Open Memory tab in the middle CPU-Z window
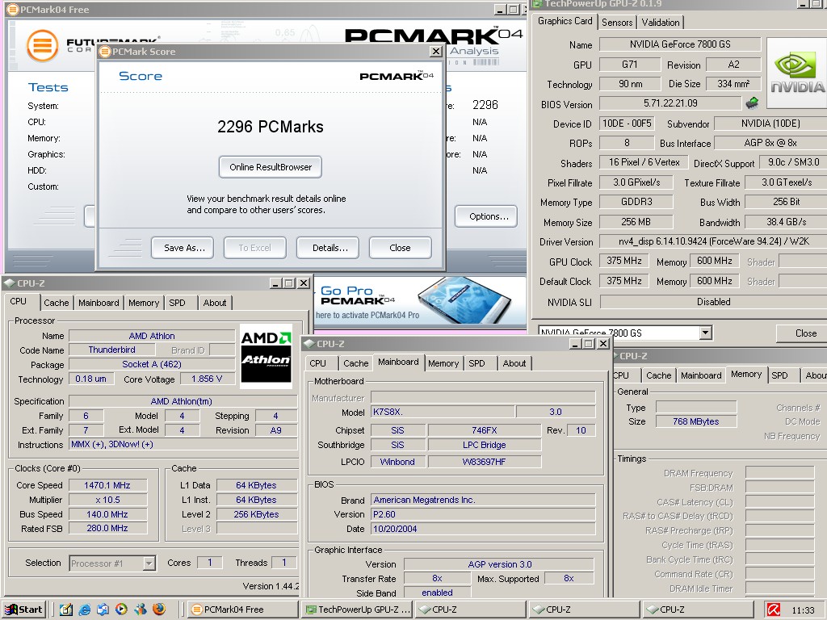The image size is (827, 620). [443, 363]
